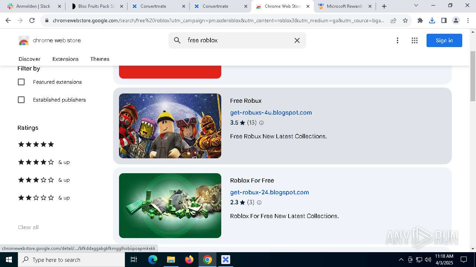Close the Anmelden | Slack tab

click(x=59, y=6)
